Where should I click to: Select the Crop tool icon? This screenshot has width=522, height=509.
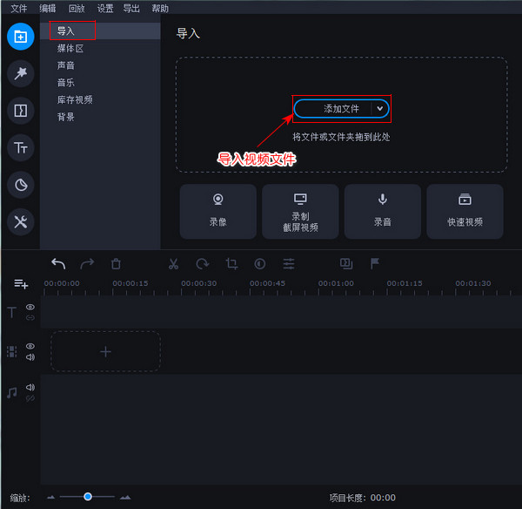231,264
